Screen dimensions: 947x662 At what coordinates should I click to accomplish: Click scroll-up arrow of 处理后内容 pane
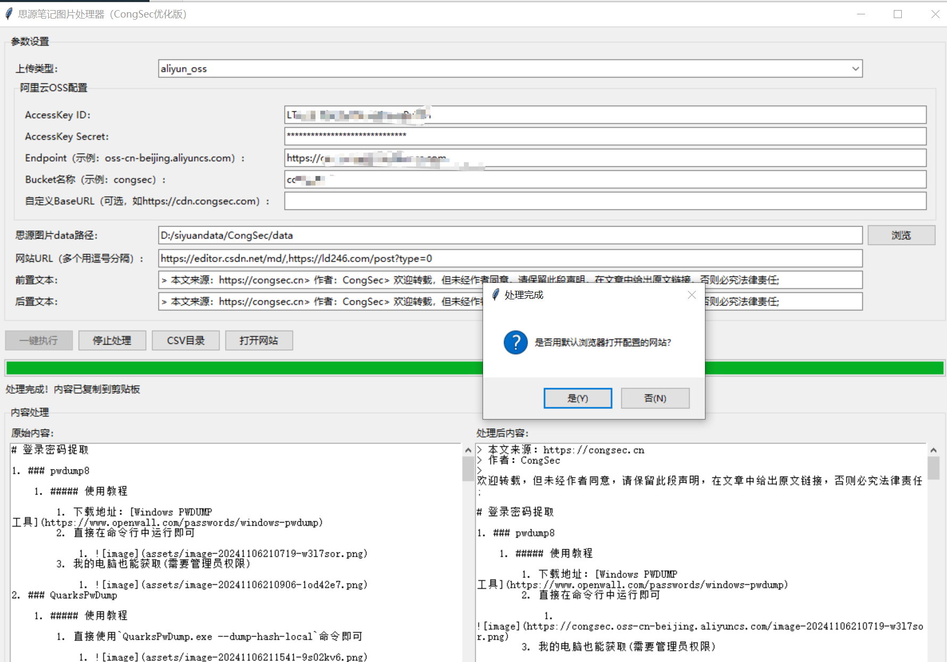pyautogui.click(x=933, y=450)
